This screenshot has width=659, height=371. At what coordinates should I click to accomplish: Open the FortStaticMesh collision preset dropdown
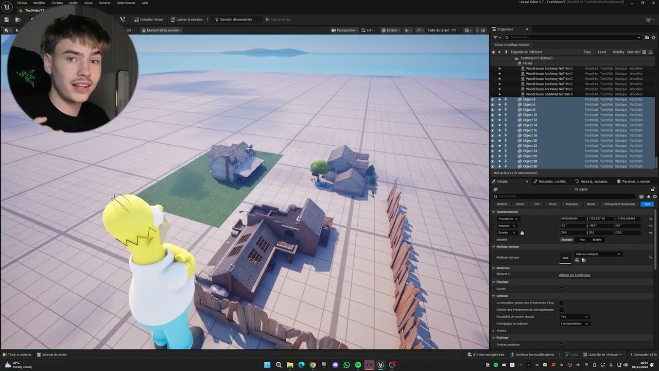click(x=574, y=324)
